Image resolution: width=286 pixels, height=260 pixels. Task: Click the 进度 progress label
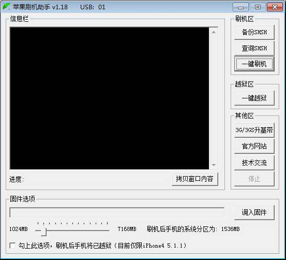pos(17,179)
